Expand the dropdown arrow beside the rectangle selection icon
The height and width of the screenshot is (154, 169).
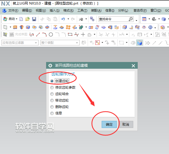pos(127,43)
